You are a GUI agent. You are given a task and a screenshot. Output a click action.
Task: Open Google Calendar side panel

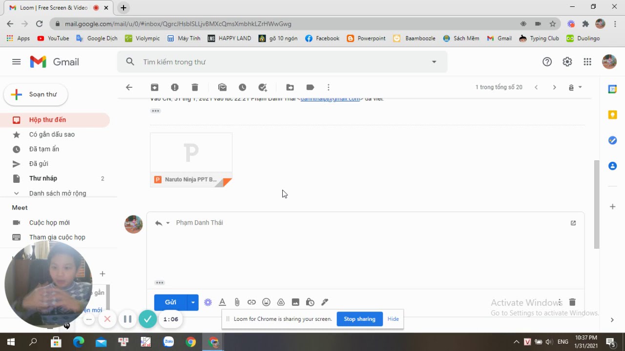[x=612, y=89]
